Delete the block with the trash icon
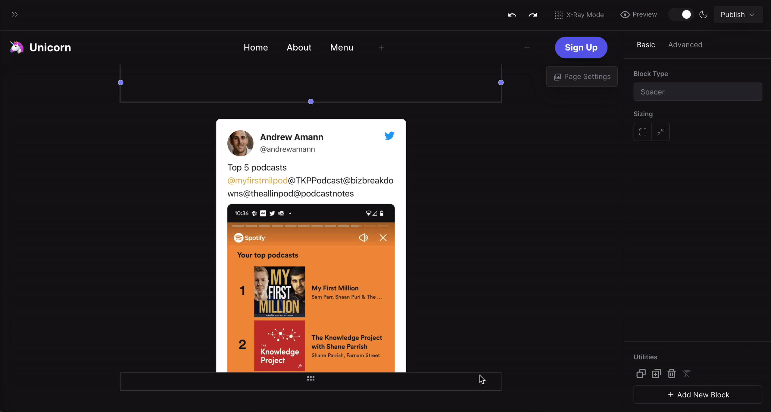This screenshot has height=412, width=771. [x=672, y=374]
